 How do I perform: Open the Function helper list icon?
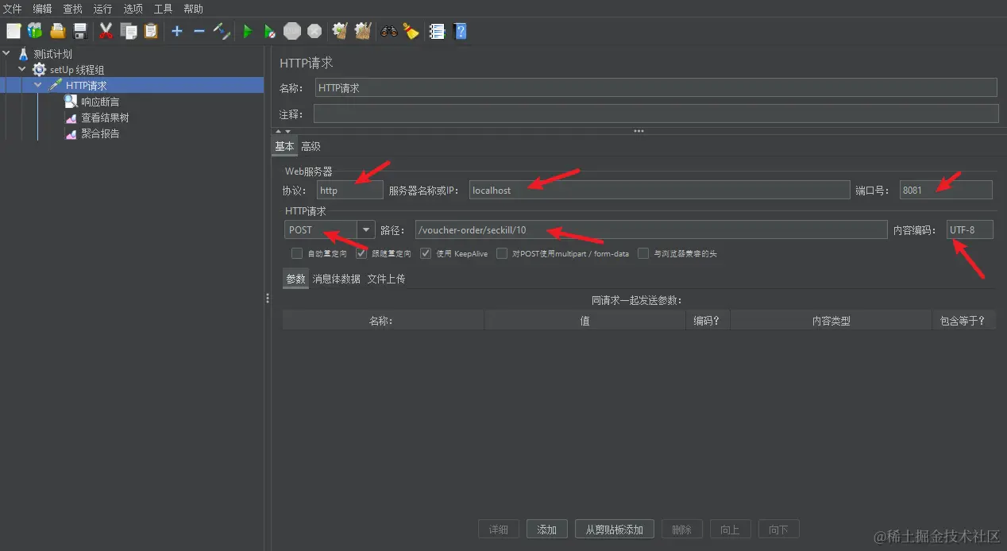pos(437,31)
